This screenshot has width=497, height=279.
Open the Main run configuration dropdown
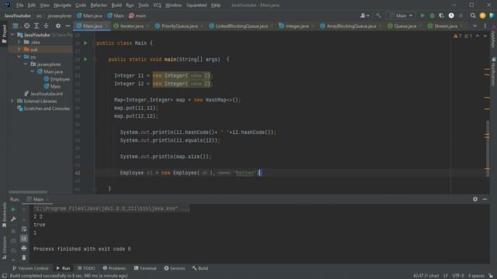coord(401,15)
